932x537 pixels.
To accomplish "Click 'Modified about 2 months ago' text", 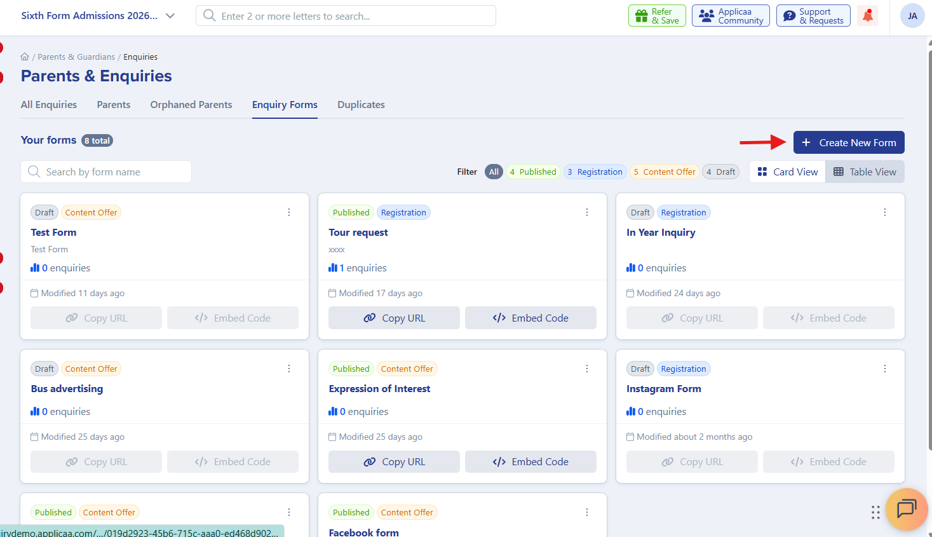I will pos(694,437).
